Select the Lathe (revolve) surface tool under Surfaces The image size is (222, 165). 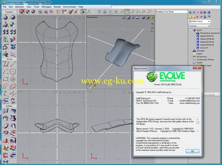(x=13, y=119)
